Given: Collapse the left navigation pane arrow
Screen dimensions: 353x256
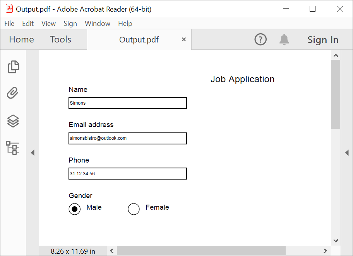Looking at the screenshot, I should [33, 153].
